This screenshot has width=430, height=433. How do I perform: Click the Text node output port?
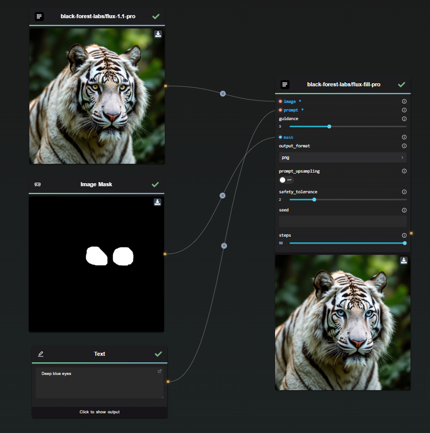pos(168,382)
